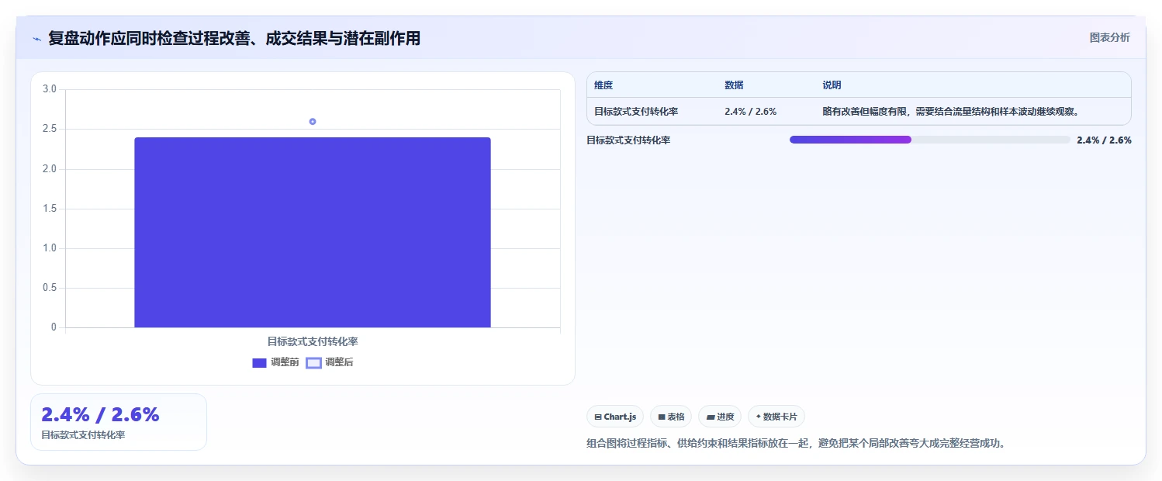Click the progress row label 目标款式支付转化率
The width and height of the screenshot is (1162, 481).
pos(628,140)
